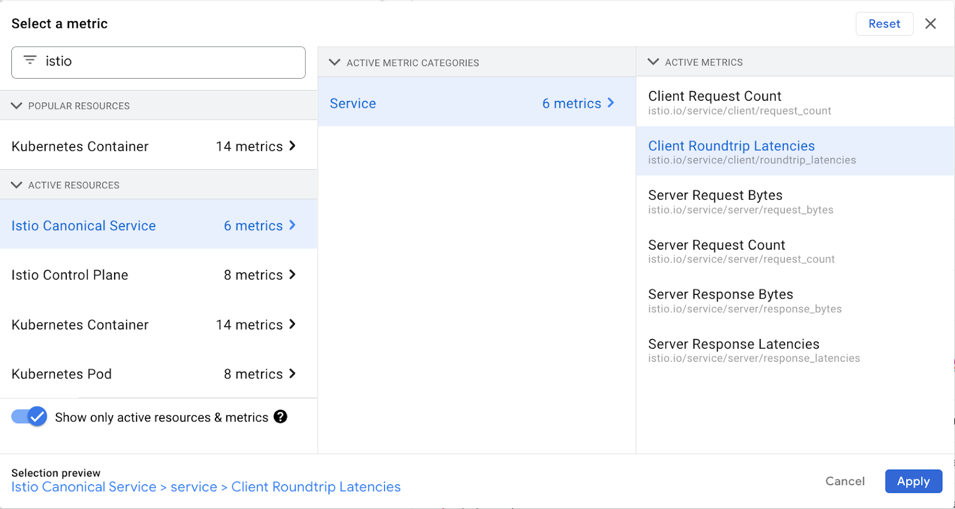Collapse the Active Resources section
The width and height of the screenshot is (955, 509).
(x=17, y=185)
